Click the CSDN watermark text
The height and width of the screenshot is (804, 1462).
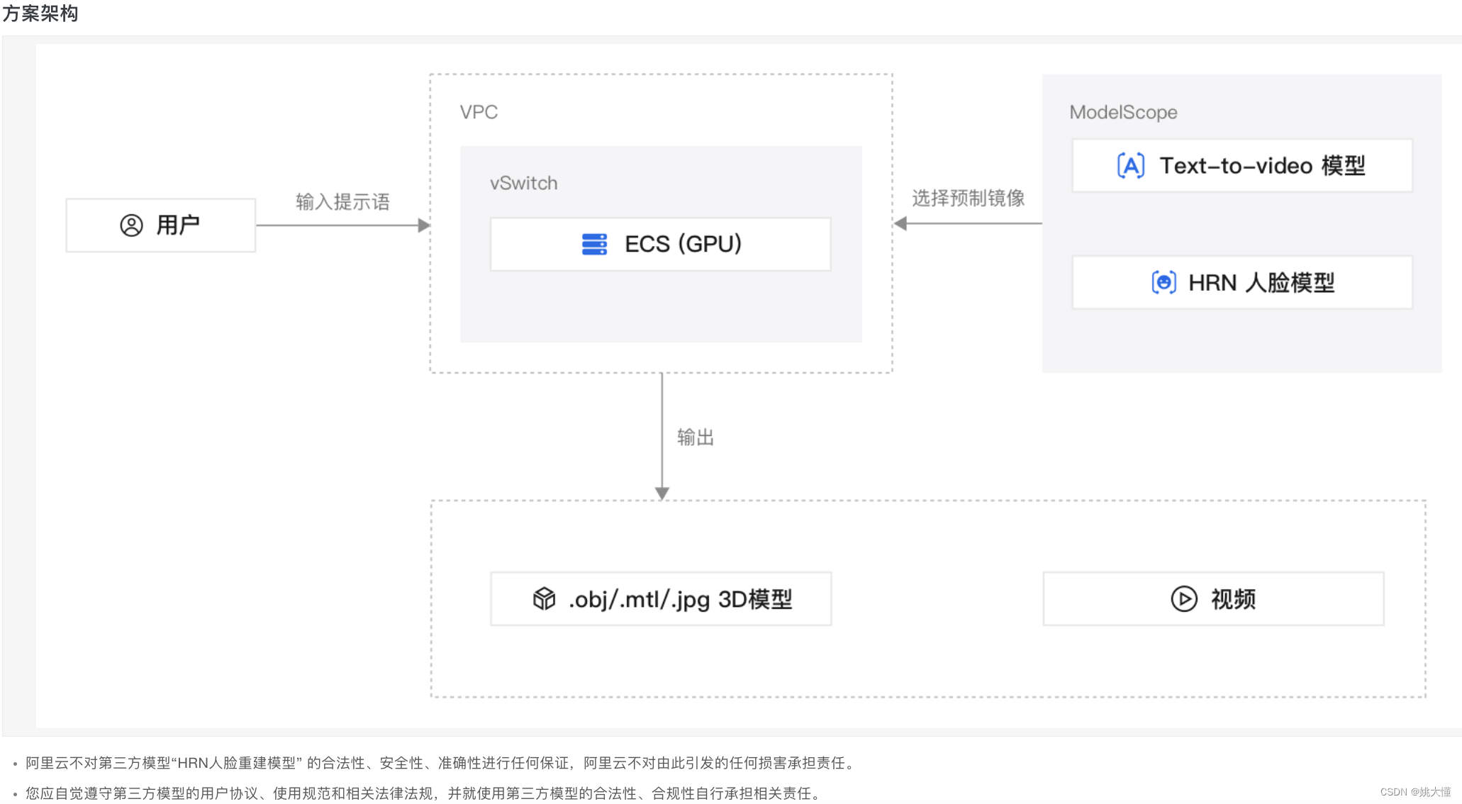[1414, 792]
